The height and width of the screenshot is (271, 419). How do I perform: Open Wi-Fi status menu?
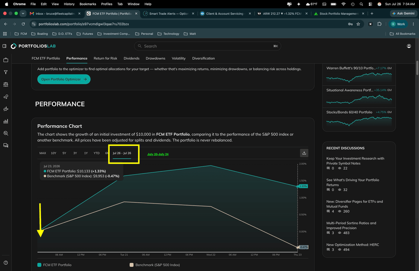click(x=344, y=4)
